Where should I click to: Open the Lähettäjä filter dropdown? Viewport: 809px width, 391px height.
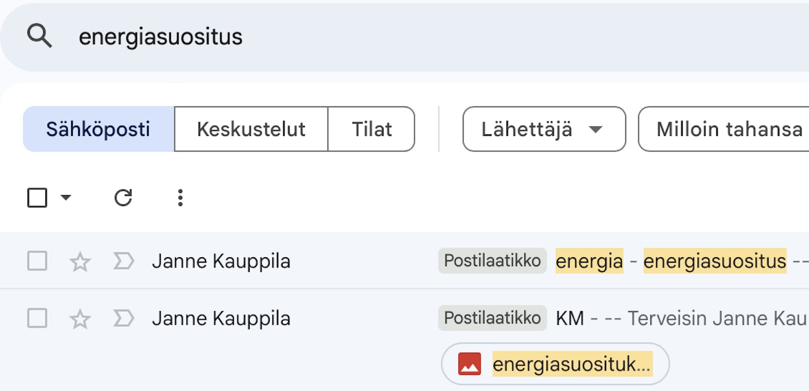544,129
